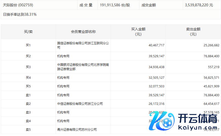Viewport: 221px width, 136px height.
Task: Open 甬兴证券有限公司苏州分公司 entry
Action: click(x=77, y=130)
